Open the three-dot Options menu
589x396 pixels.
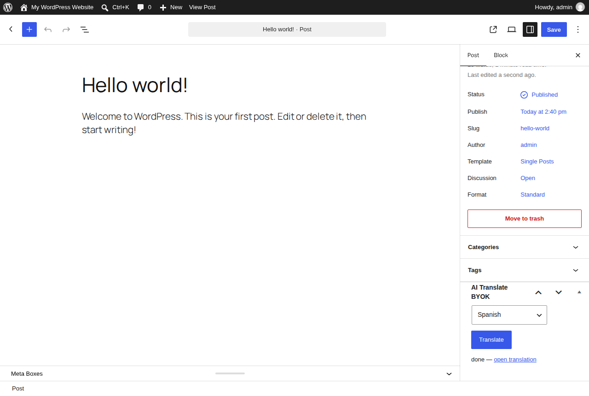click(x=578, y=29)
